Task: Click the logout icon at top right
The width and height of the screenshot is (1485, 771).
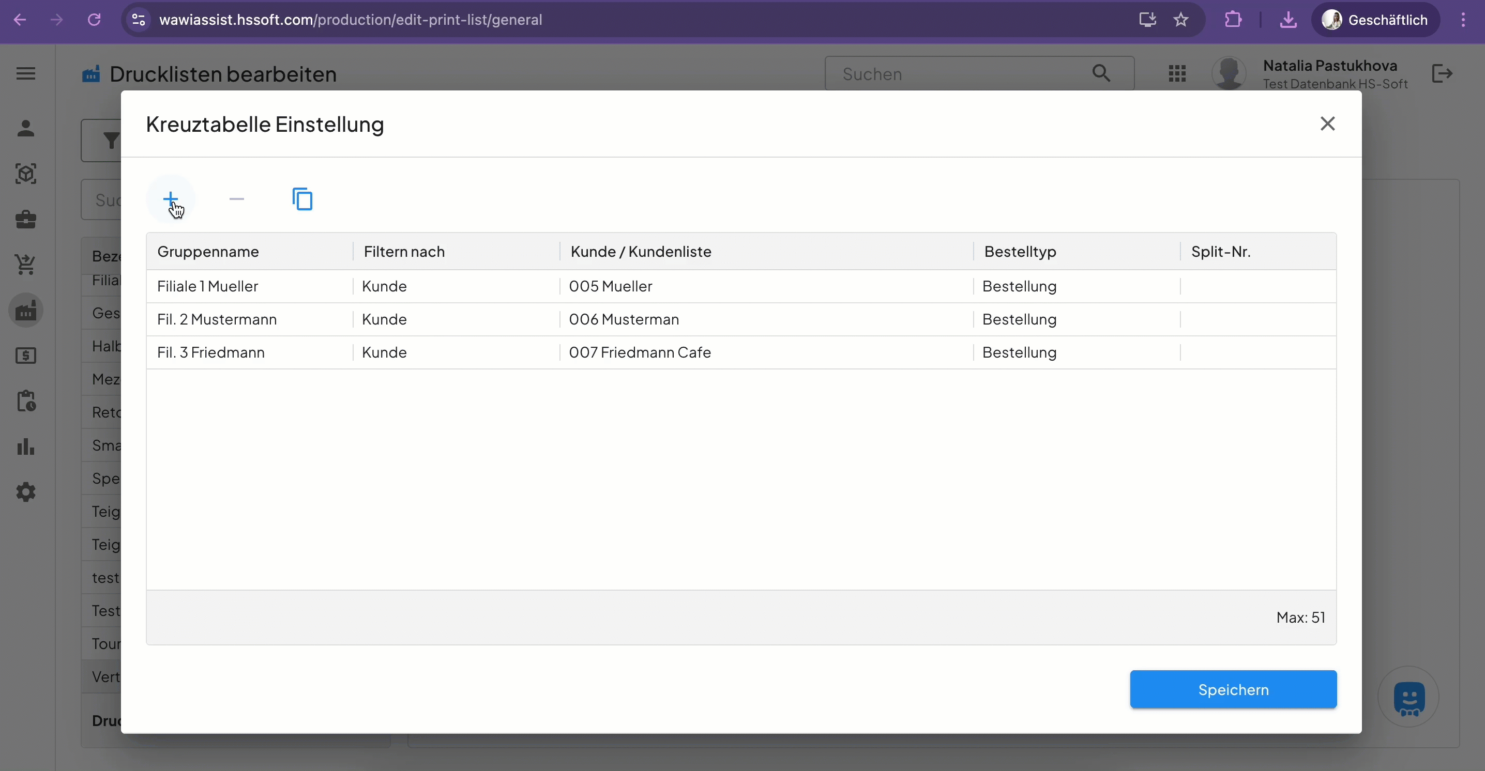Action: [x=1441, y=73]
